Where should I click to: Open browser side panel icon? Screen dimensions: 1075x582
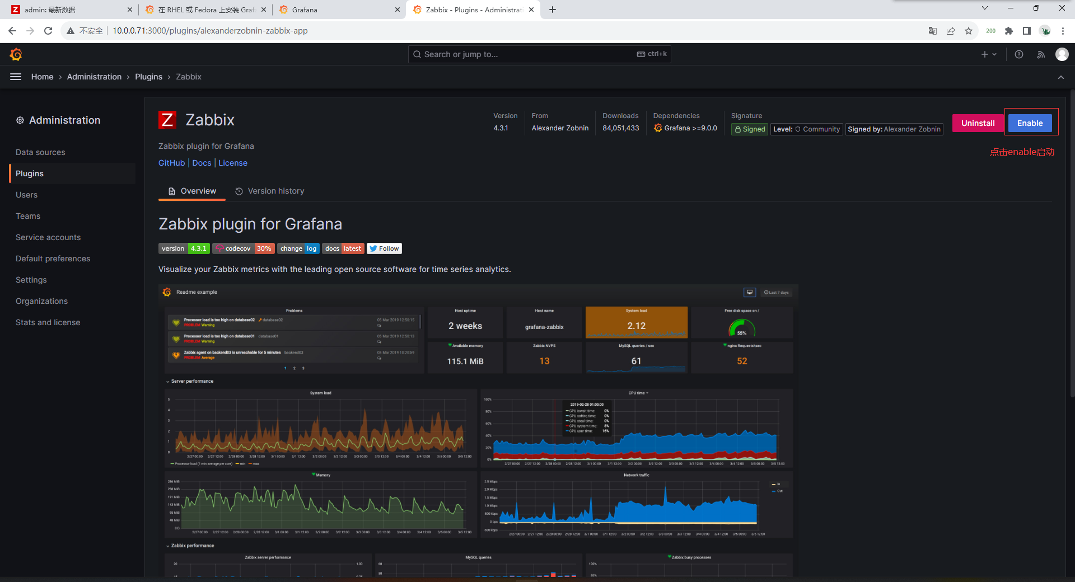[x=1027, y=31]
